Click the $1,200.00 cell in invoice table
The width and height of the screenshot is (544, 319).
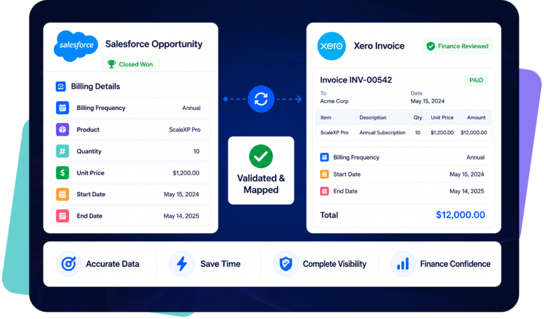(x=442, y=132)
